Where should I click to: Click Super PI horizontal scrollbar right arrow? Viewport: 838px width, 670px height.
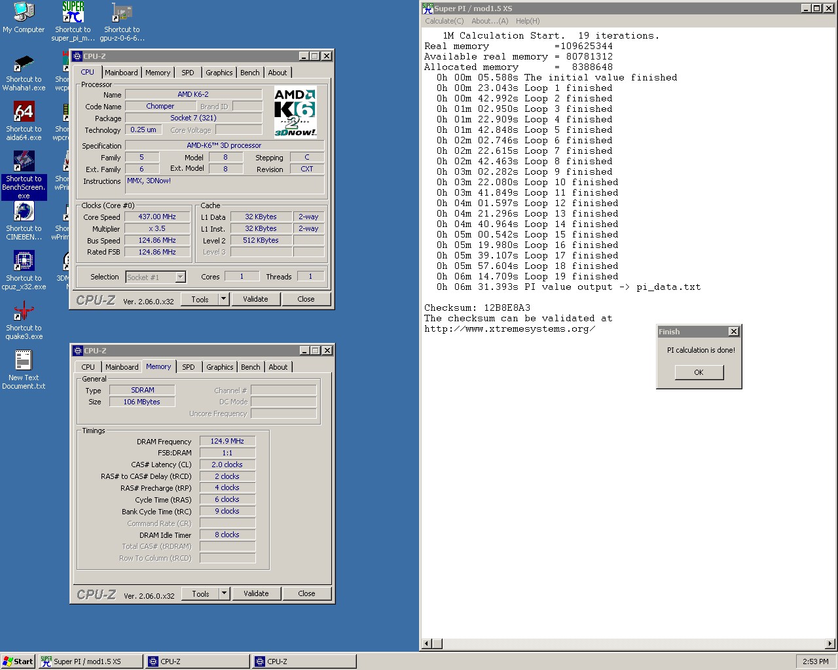(830, 644)
